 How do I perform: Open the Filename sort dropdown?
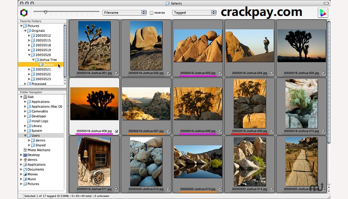(124, 12)
